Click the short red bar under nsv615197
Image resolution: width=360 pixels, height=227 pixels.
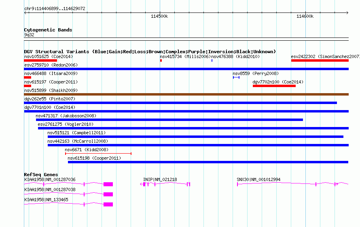tap(28, 86)
